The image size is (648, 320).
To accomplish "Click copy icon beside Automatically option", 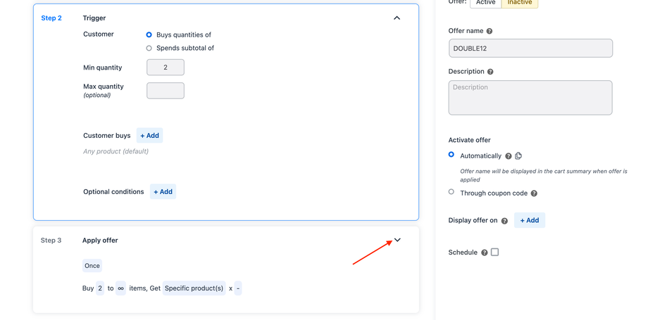I will pos(518,156).
